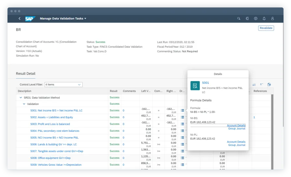Show notifications via the bell icon
This screenshot has width=291, height=177.
[x=264, y=19]
